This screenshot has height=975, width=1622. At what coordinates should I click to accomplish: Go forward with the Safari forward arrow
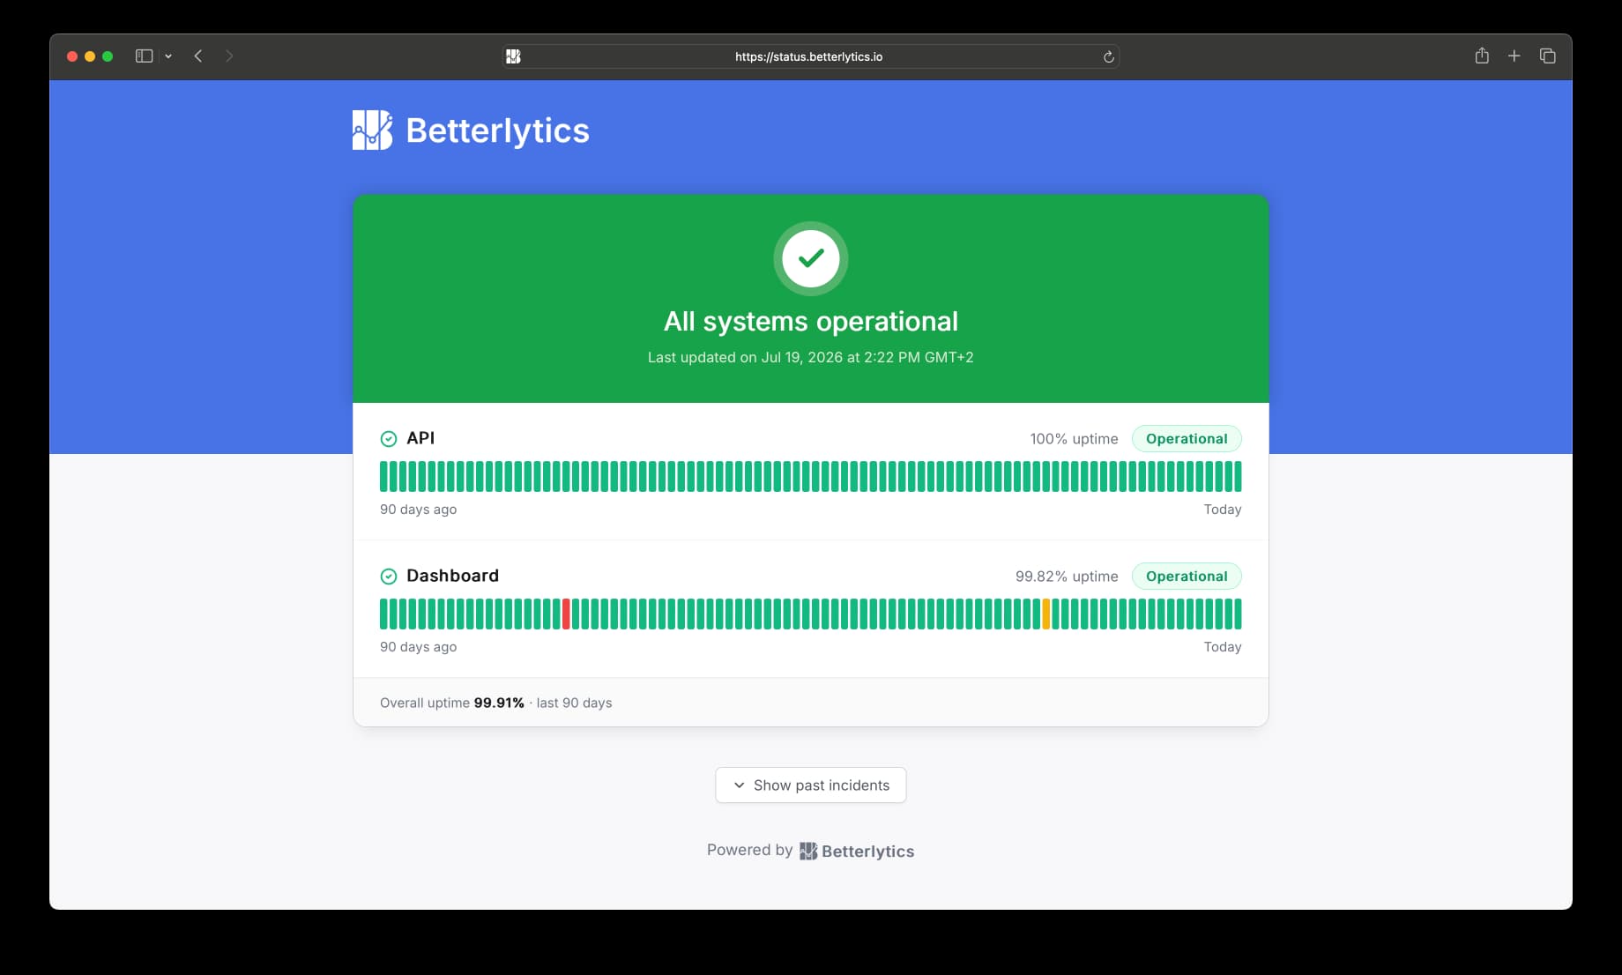(229, 56)
